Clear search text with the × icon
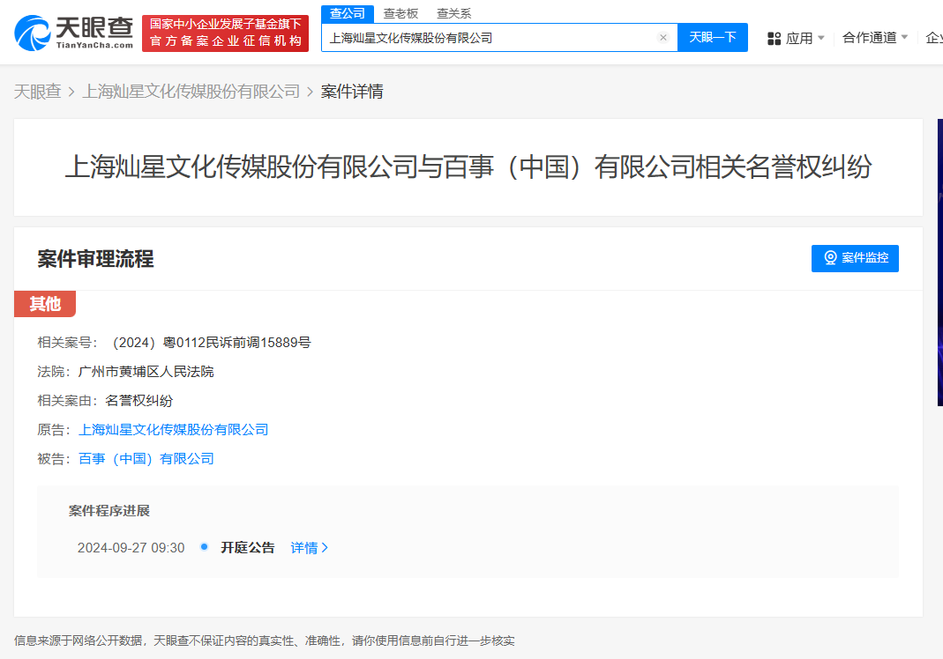 (663, 37)
